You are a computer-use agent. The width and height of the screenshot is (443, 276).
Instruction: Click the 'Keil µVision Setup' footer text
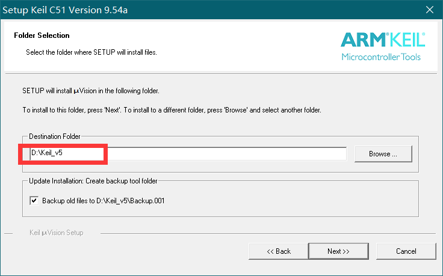57,233
